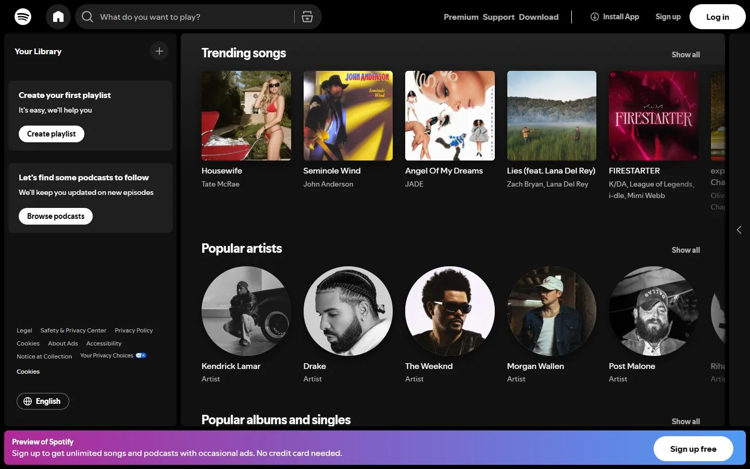Click the Create playlist button

[x=52, y=134]
